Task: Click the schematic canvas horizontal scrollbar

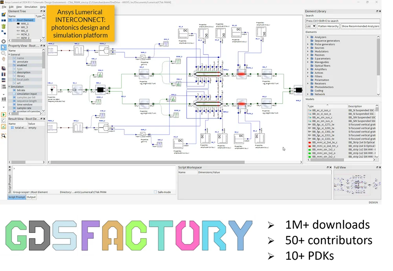Action: [x=147, y=162]
